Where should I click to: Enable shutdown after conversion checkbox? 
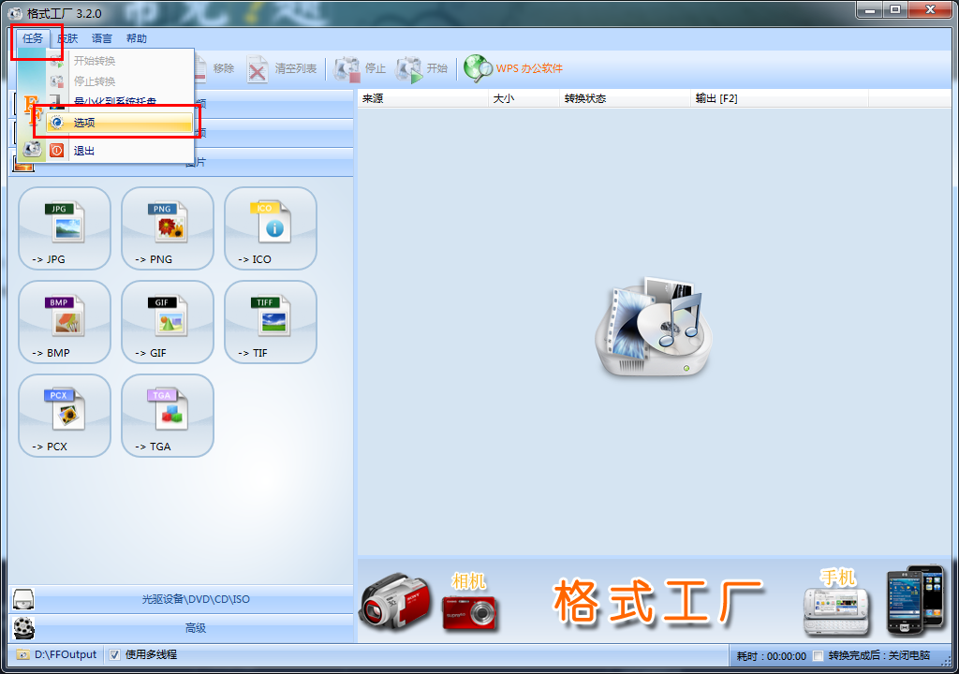[818, 656]
